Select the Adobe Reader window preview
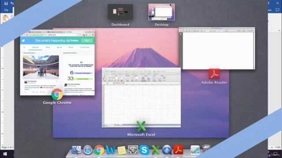Image resolution: width=282 pixels, height=158 pixels. tap(217, 48)
